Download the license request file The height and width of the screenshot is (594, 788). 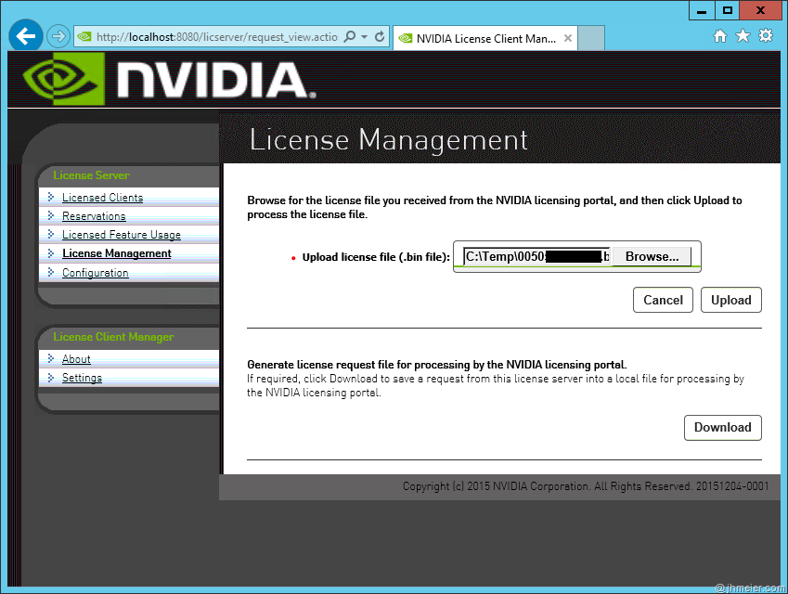point(722,427)
